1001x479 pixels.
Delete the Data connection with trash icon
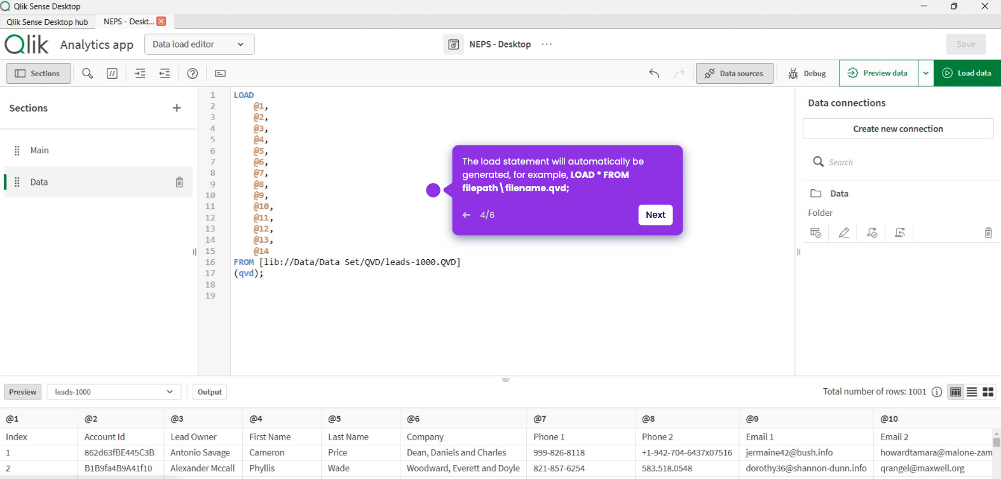click(988, 233)
